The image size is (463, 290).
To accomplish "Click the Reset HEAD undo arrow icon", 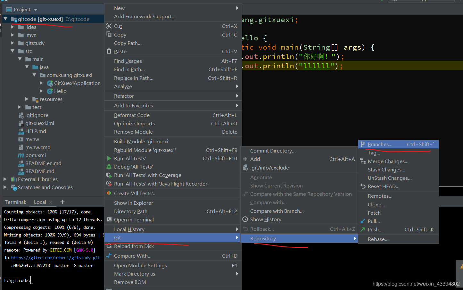I will click(x=363, y=186).
